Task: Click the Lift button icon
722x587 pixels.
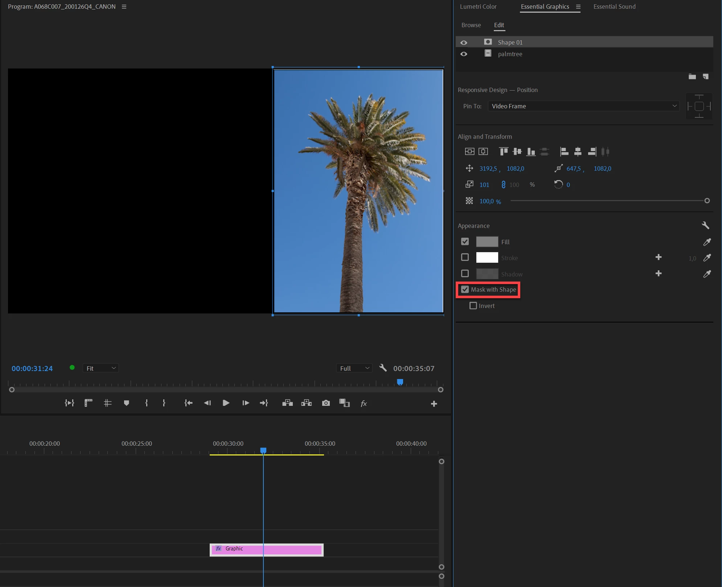Action: click(287, 403)
